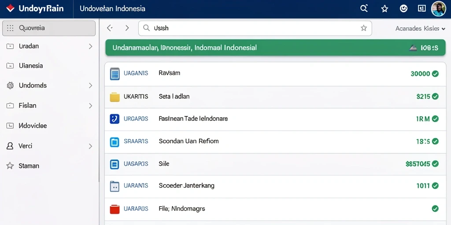Click the star icon in top header
The image size is (451, 225).
384,9
